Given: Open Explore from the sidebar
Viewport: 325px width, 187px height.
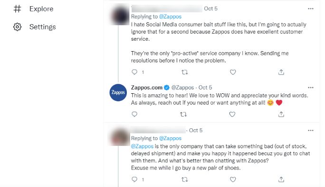Looking at the screenshot, I should pos(33,9).
